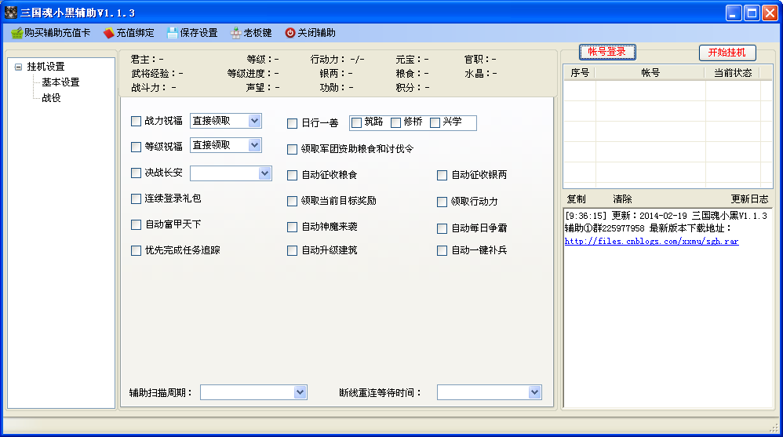783x437 pixels.
Task: Enable the 等级祝福 checkbox
Action: click(136, 147)
